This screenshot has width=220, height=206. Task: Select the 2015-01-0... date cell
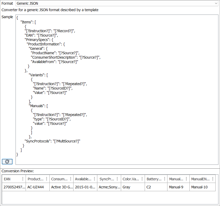85,187
